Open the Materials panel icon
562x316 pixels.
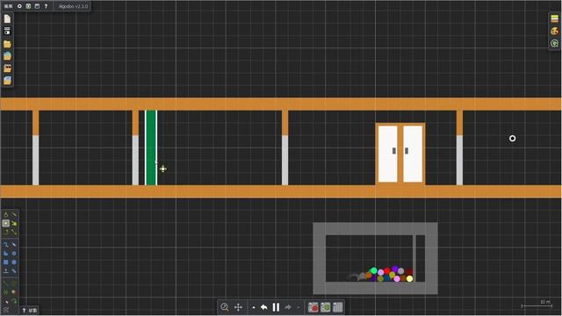pos(554,18)
